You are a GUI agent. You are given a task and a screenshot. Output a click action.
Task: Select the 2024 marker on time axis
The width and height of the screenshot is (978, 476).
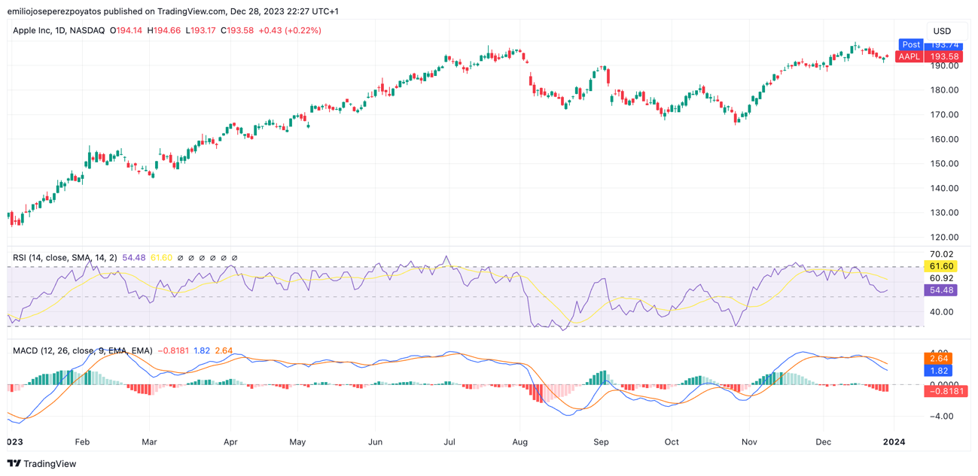[894, 442]
